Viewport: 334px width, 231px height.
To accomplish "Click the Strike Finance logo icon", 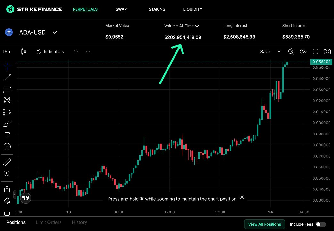I will point(10,9).
